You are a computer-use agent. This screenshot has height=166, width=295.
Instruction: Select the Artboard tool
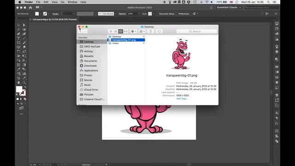point(18,78)
